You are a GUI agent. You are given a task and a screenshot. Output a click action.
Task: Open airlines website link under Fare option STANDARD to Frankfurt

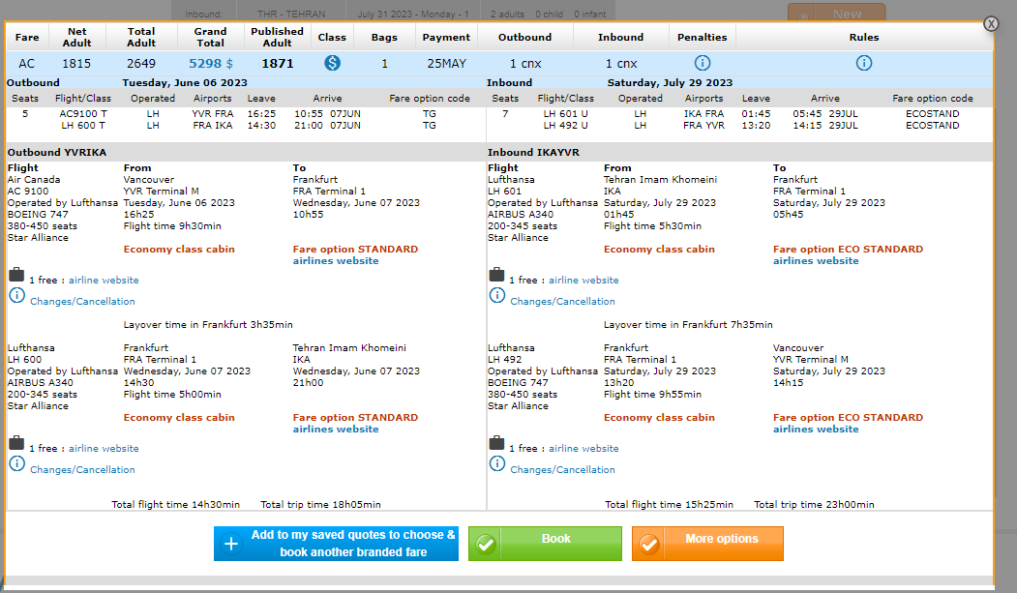pyautogui.click(x=336, y=261)
